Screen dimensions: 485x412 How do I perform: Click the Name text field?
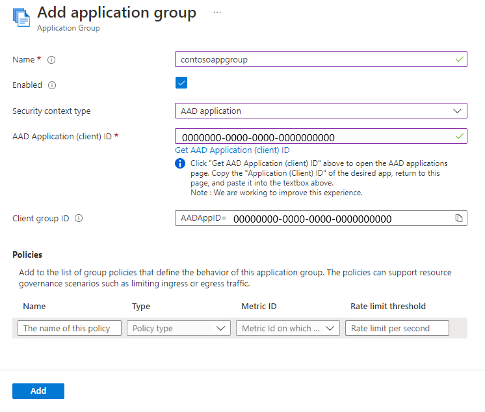[314, 59]
